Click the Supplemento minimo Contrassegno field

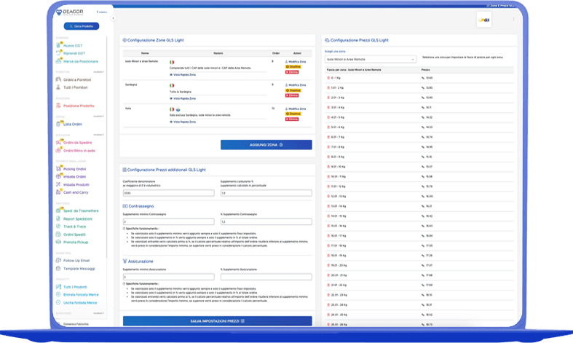168,221
